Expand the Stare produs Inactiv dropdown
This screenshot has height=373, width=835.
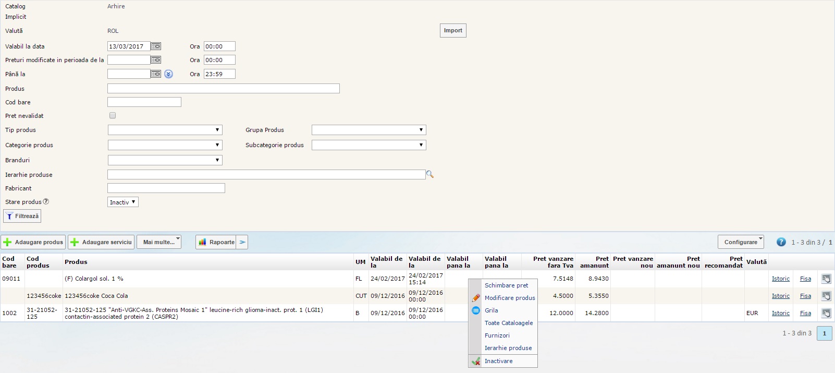pos(123,202)
